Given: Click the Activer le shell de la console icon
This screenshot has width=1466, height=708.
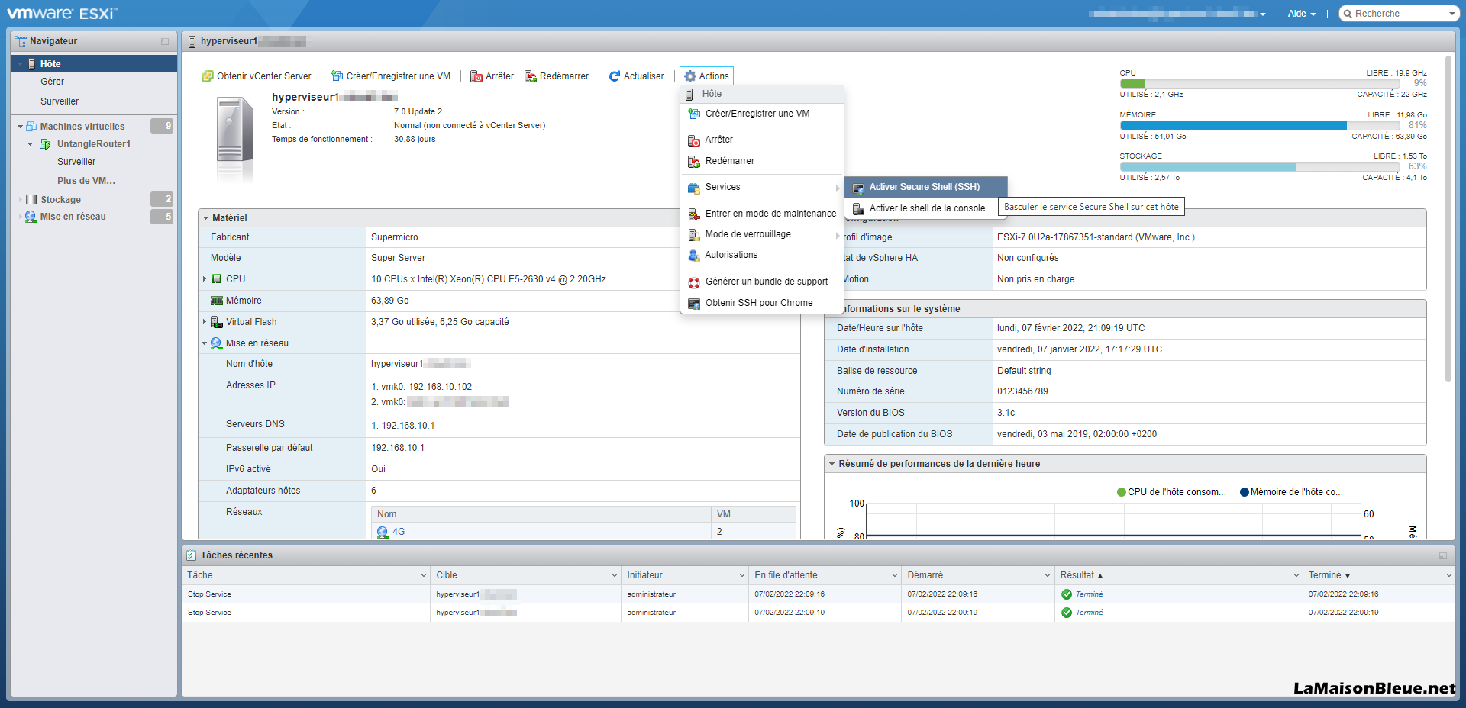Looking at the screenshot, I should point(858,209).
